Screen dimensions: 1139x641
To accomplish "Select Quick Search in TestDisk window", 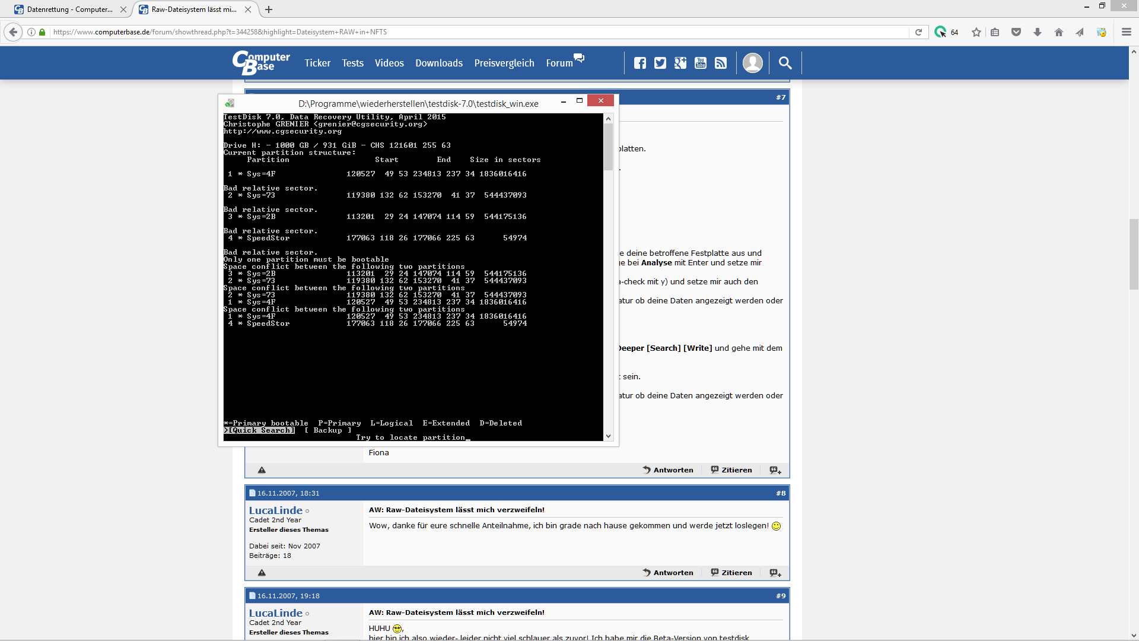I will (x=259, y=430).
